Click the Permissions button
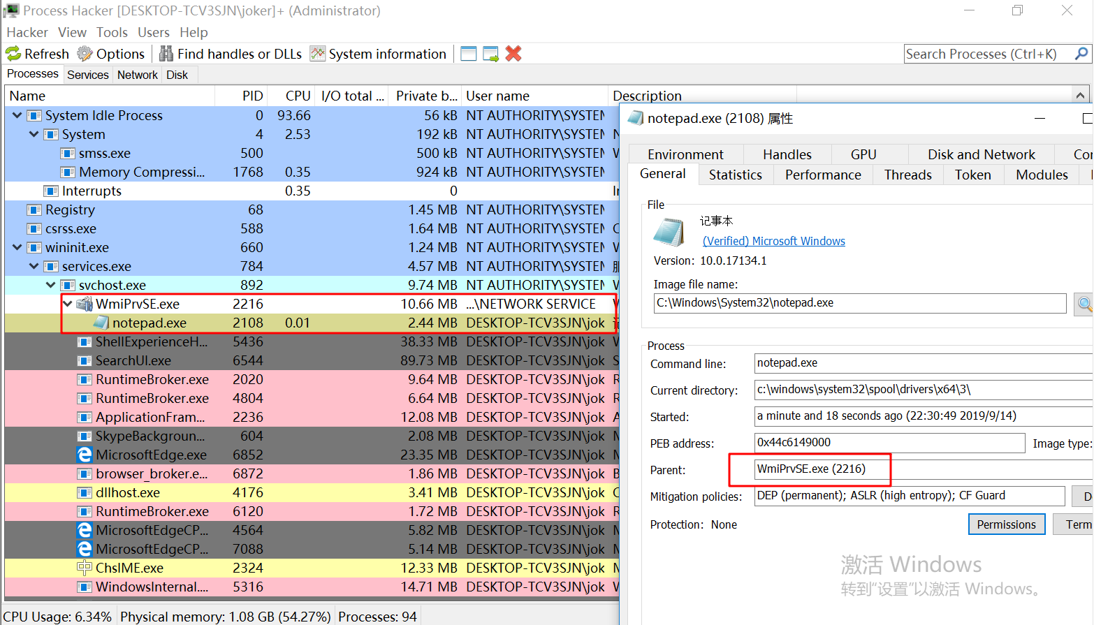Viewport: 1094px width, 625px height. click(1006, 524)
